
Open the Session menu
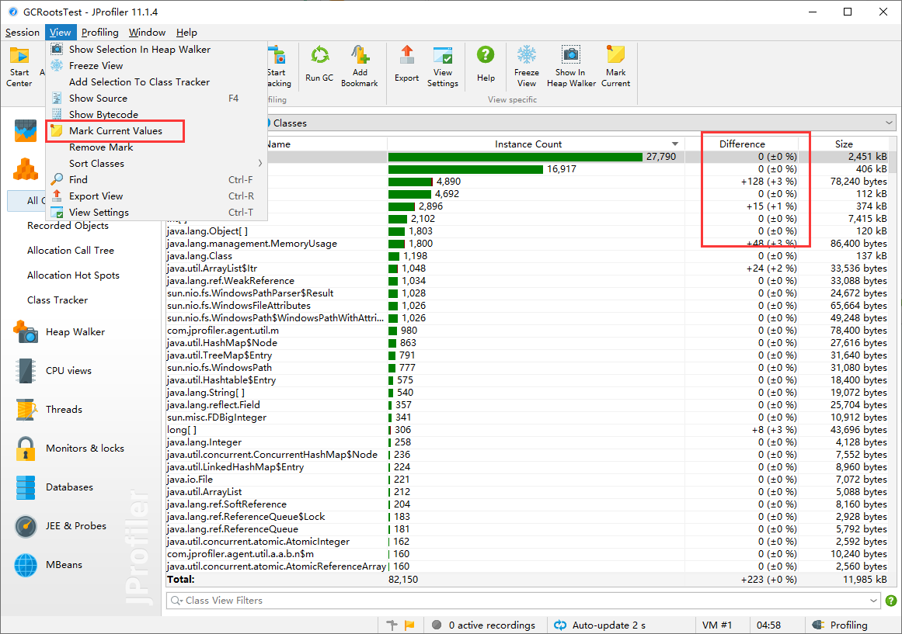pos(23,32)
